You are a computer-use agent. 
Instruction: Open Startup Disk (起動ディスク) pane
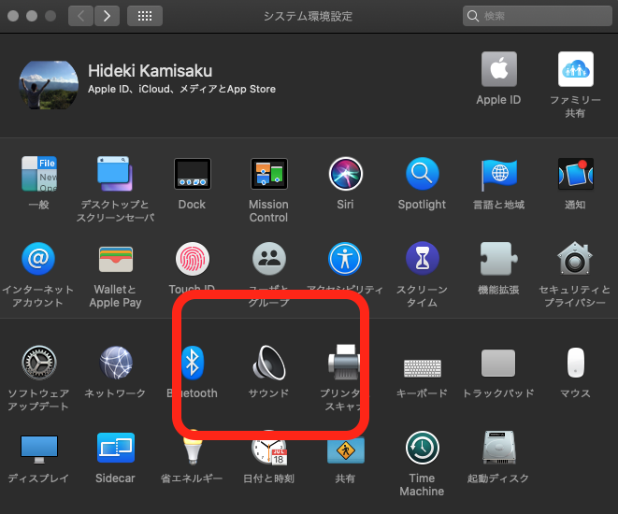tap(499, 448)
